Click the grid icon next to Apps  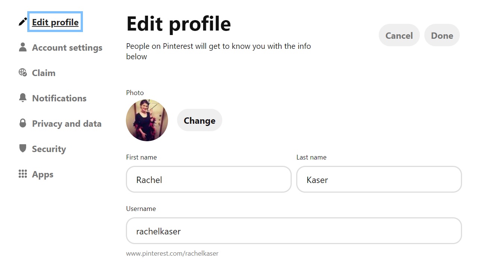pos(22,174)
